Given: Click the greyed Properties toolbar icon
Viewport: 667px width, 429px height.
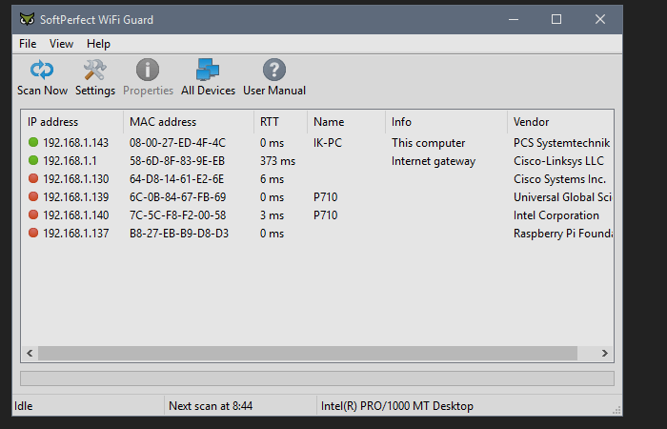Looking at the screenshot, I should pyautogui.click(x=148, y=70).
